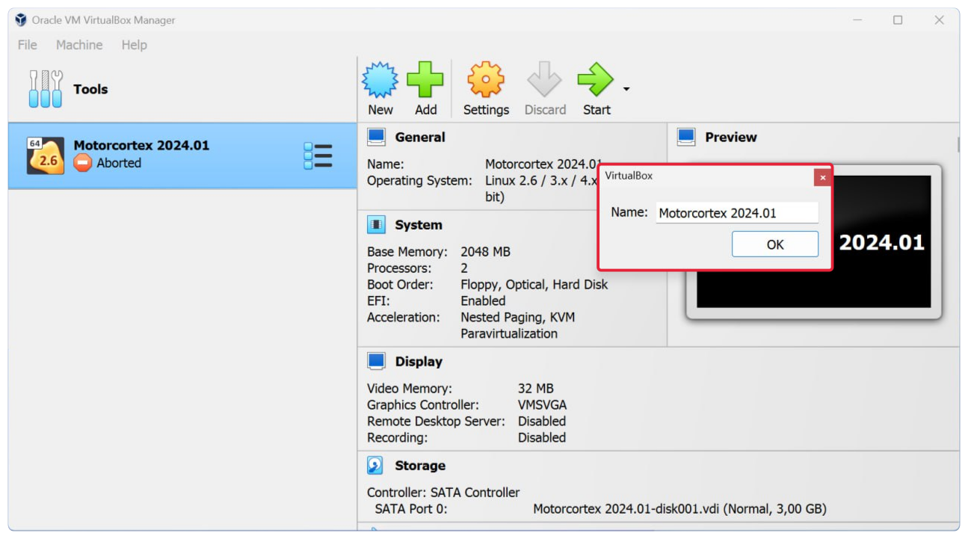
Task: Select the Motorcortex 2024.01 machine entry
Action: tap(182, 155)
